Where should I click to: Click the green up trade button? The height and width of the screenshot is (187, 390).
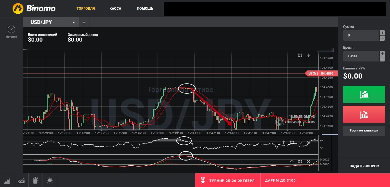click(x=364, y=94)
